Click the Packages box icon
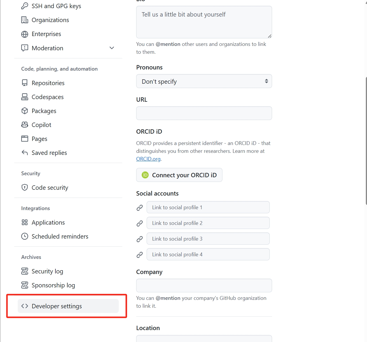The width and height of the screenshot is (367, 342). pos(25,111)
